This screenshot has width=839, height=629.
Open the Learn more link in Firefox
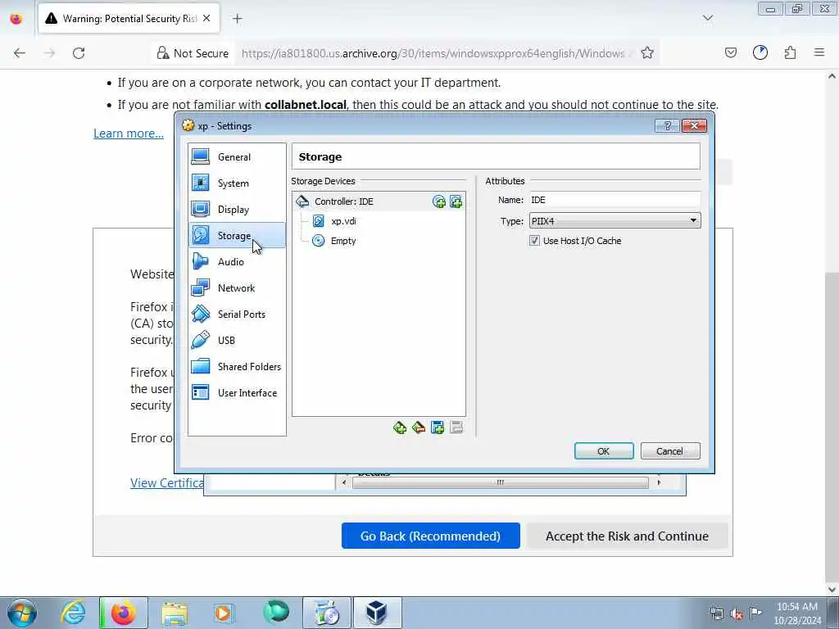click(x=129, y=133)
